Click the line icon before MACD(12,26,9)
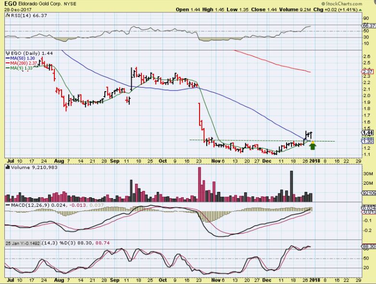The width and height of the screenshot is (376, 284). point(8,205)
